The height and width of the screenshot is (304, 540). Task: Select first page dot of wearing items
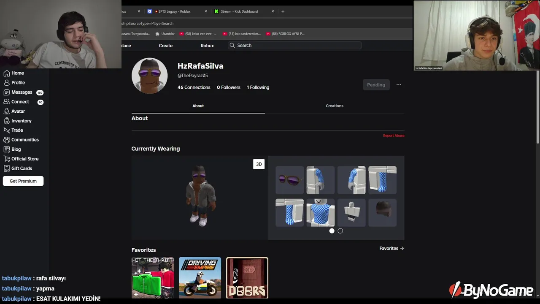[332, 231]
